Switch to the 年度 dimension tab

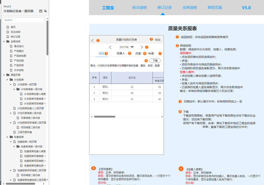[x=151, y=54]
